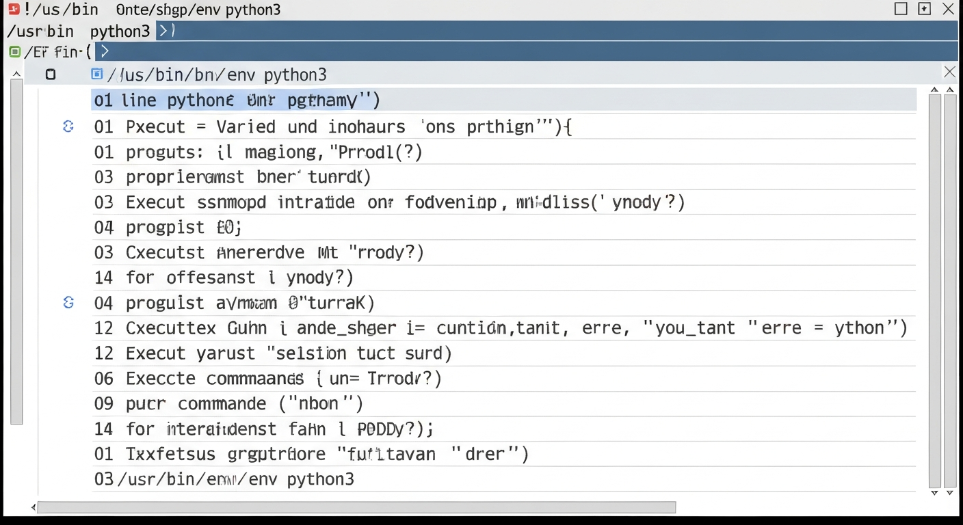Viewport: 963px width, 525px height.
Task: Click the red icon in the title bar
Action: point(13,9)
